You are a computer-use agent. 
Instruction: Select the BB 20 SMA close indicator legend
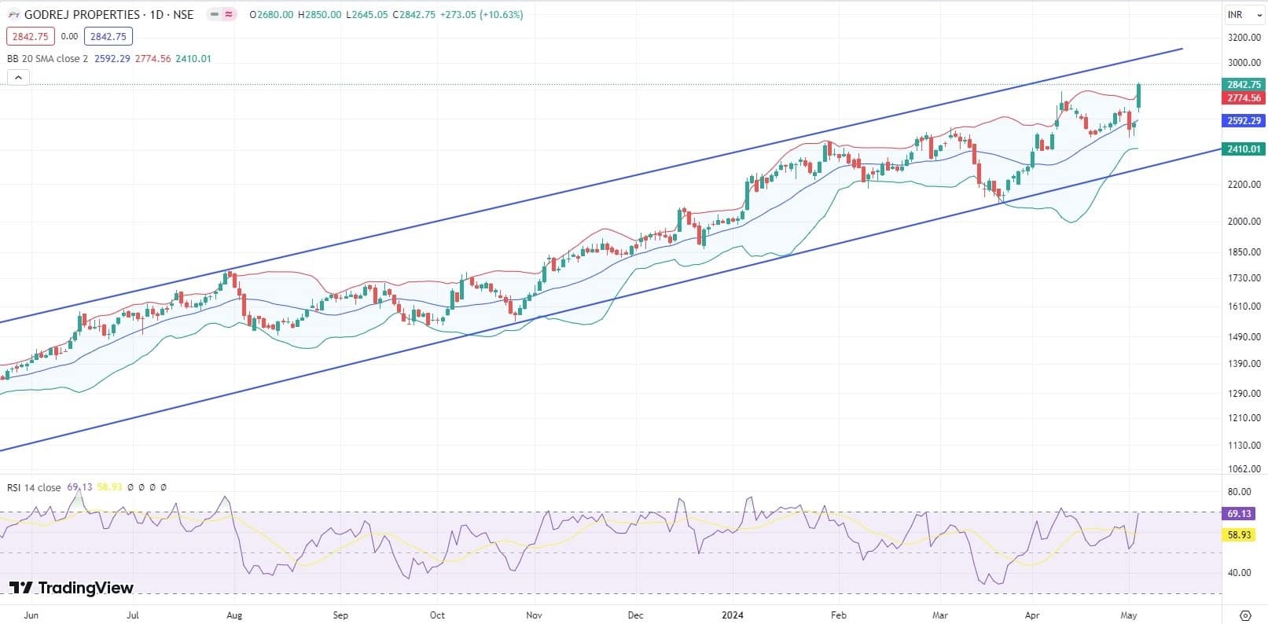47,59
